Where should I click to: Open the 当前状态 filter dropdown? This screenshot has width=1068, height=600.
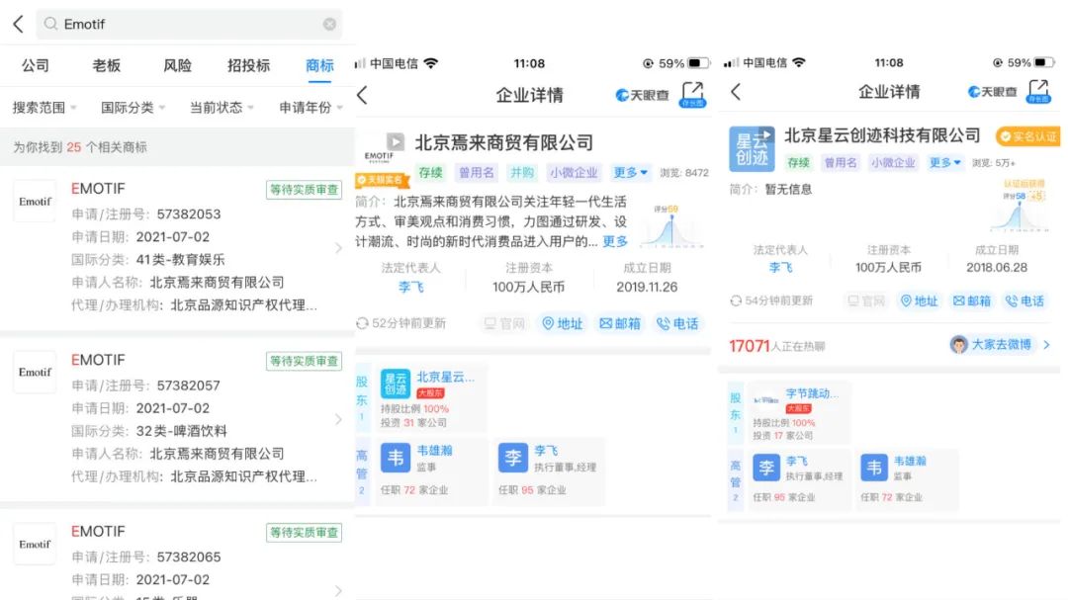[222, 107]
